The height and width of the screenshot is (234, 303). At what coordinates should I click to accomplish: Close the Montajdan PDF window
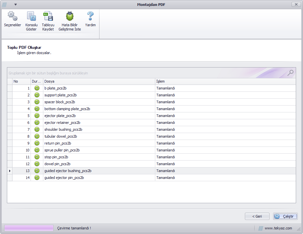click(x=296, y=5)
